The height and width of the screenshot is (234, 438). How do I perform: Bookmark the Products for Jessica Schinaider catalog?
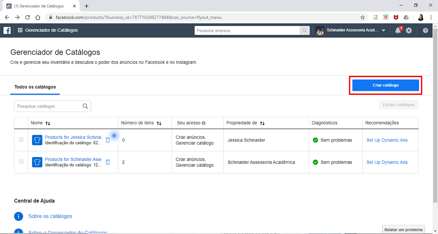coord(108,140)
